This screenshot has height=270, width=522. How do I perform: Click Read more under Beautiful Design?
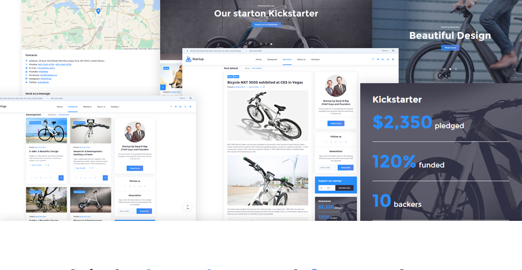click(x=450, y=48)
